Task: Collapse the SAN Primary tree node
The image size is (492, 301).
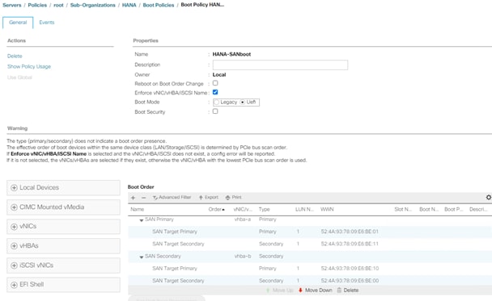Action: point(142,220)
